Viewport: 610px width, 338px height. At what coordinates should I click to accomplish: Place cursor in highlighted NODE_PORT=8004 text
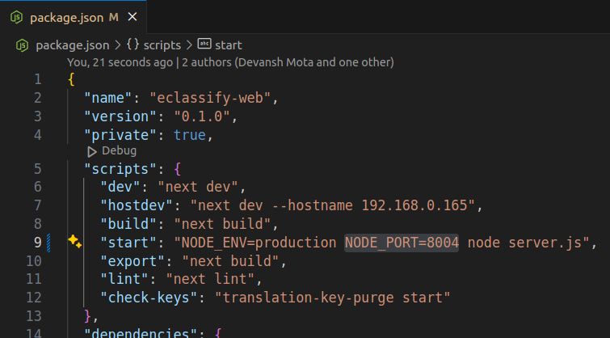point(402,242)
